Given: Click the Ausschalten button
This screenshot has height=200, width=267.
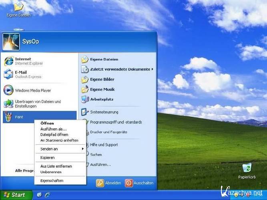Looking at the screenshot, I should coord(139,183).
